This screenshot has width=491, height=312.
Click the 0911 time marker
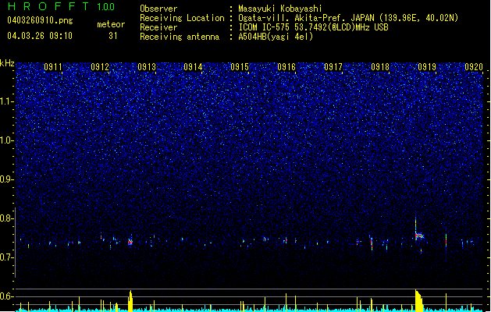tap(53, 67)
